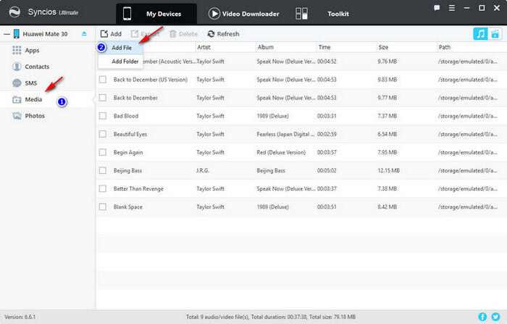
Task: Click the SMS speech bubble icon
Action: (x=17, y=83)
